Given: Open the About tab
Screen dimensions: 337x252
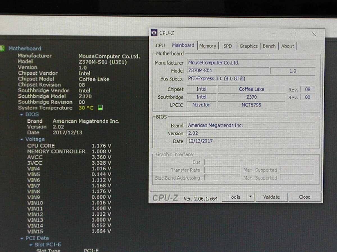Looking at the screenshot, I should 288,46.
